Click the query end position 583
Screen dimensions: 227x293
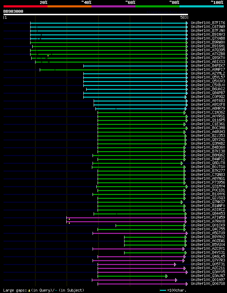pos(183,17)
